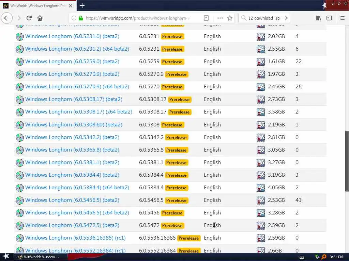Open Windows Longhorn (6.0.5231.2) (x64 beta2) link
The height and width of the screenshot is (261, 349).
77,49
